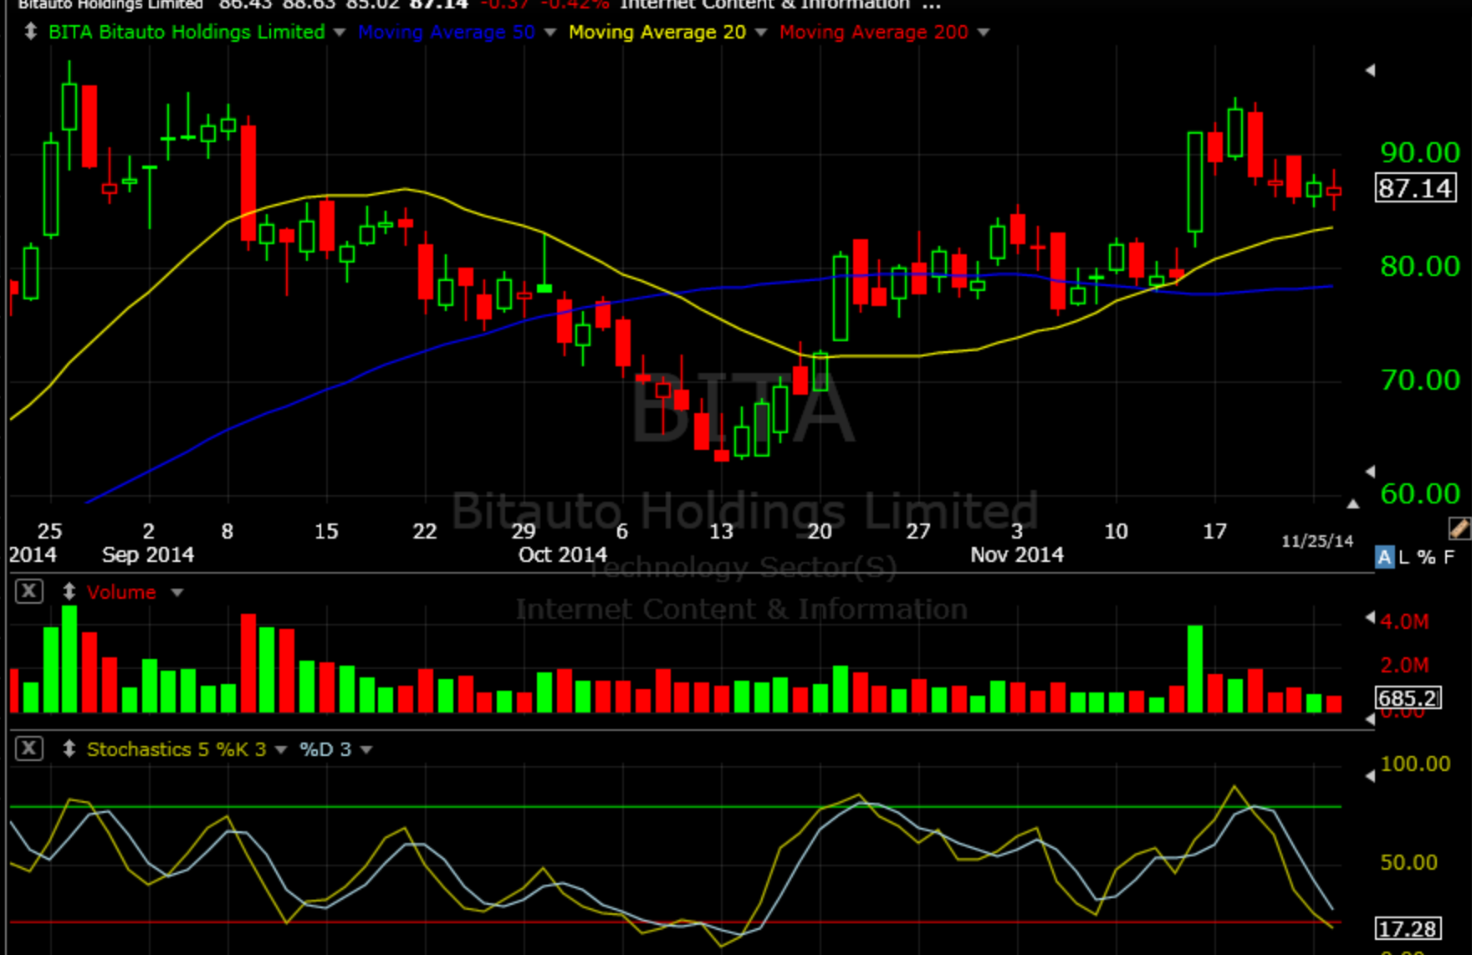
Task: Open the Volume indicator dropdown arrow
Action: [176, 593]
